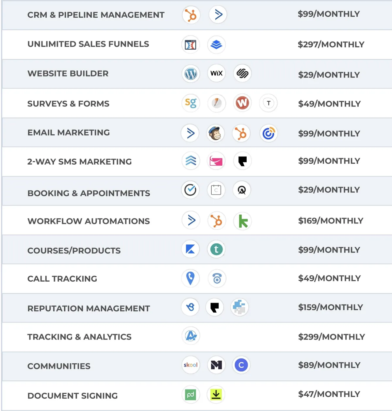Click the 'CRM & Pipeline Management' label
Image resolution: width=392 pixels, height=411 pixels.
pyautogui.click(x=96, y=15)
